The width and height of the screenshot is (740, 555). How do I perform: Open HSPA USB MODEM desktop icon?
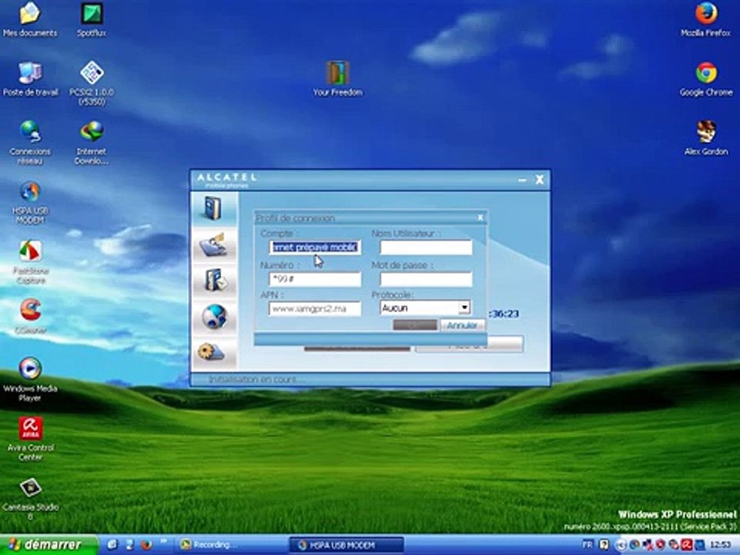pyautogui.click(x=30, y=203)
